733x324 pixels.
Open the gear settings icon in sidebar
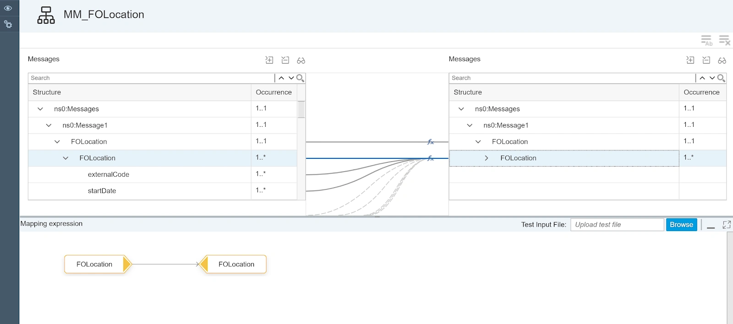(8, 24)
